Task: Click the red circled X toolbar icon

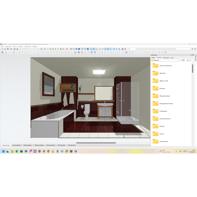Action: (x=165, y=52)
